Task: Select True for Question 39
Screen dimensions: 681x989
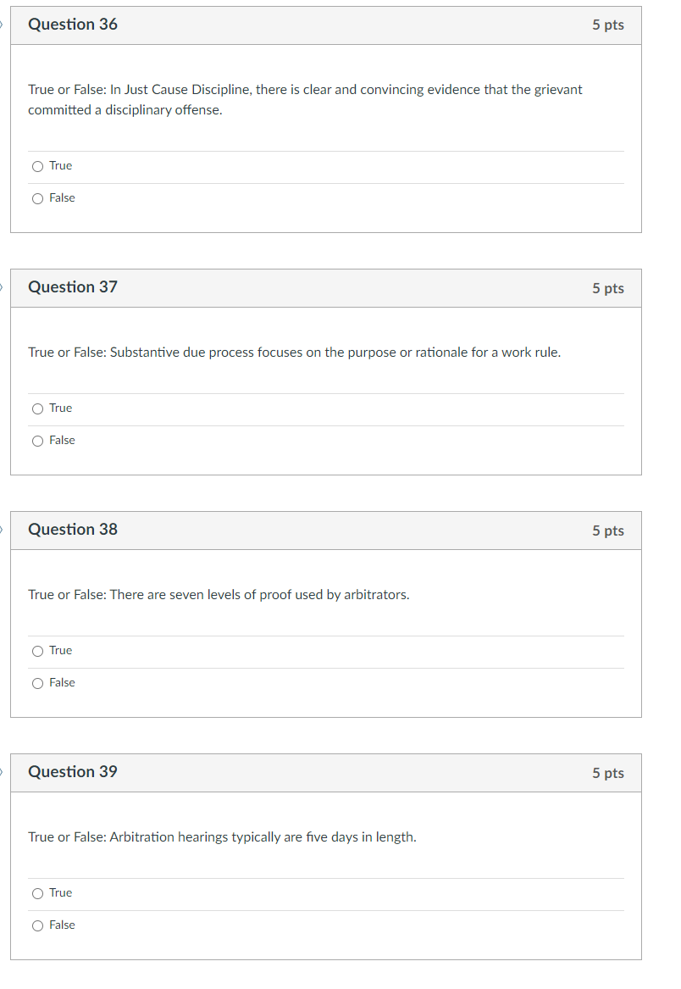Action: click(x=37, y=892)
